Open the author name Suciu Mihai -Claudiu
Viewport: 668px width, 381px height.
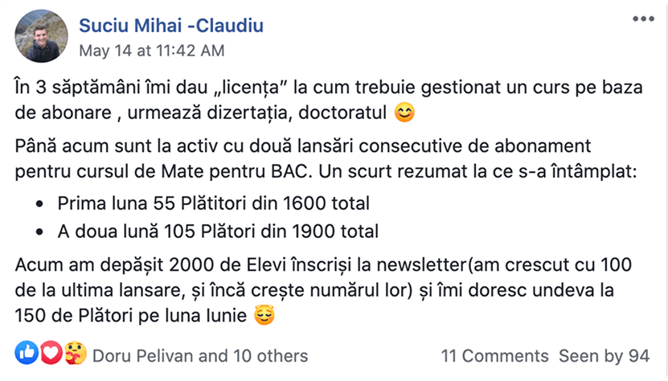[x=171, y=26]
